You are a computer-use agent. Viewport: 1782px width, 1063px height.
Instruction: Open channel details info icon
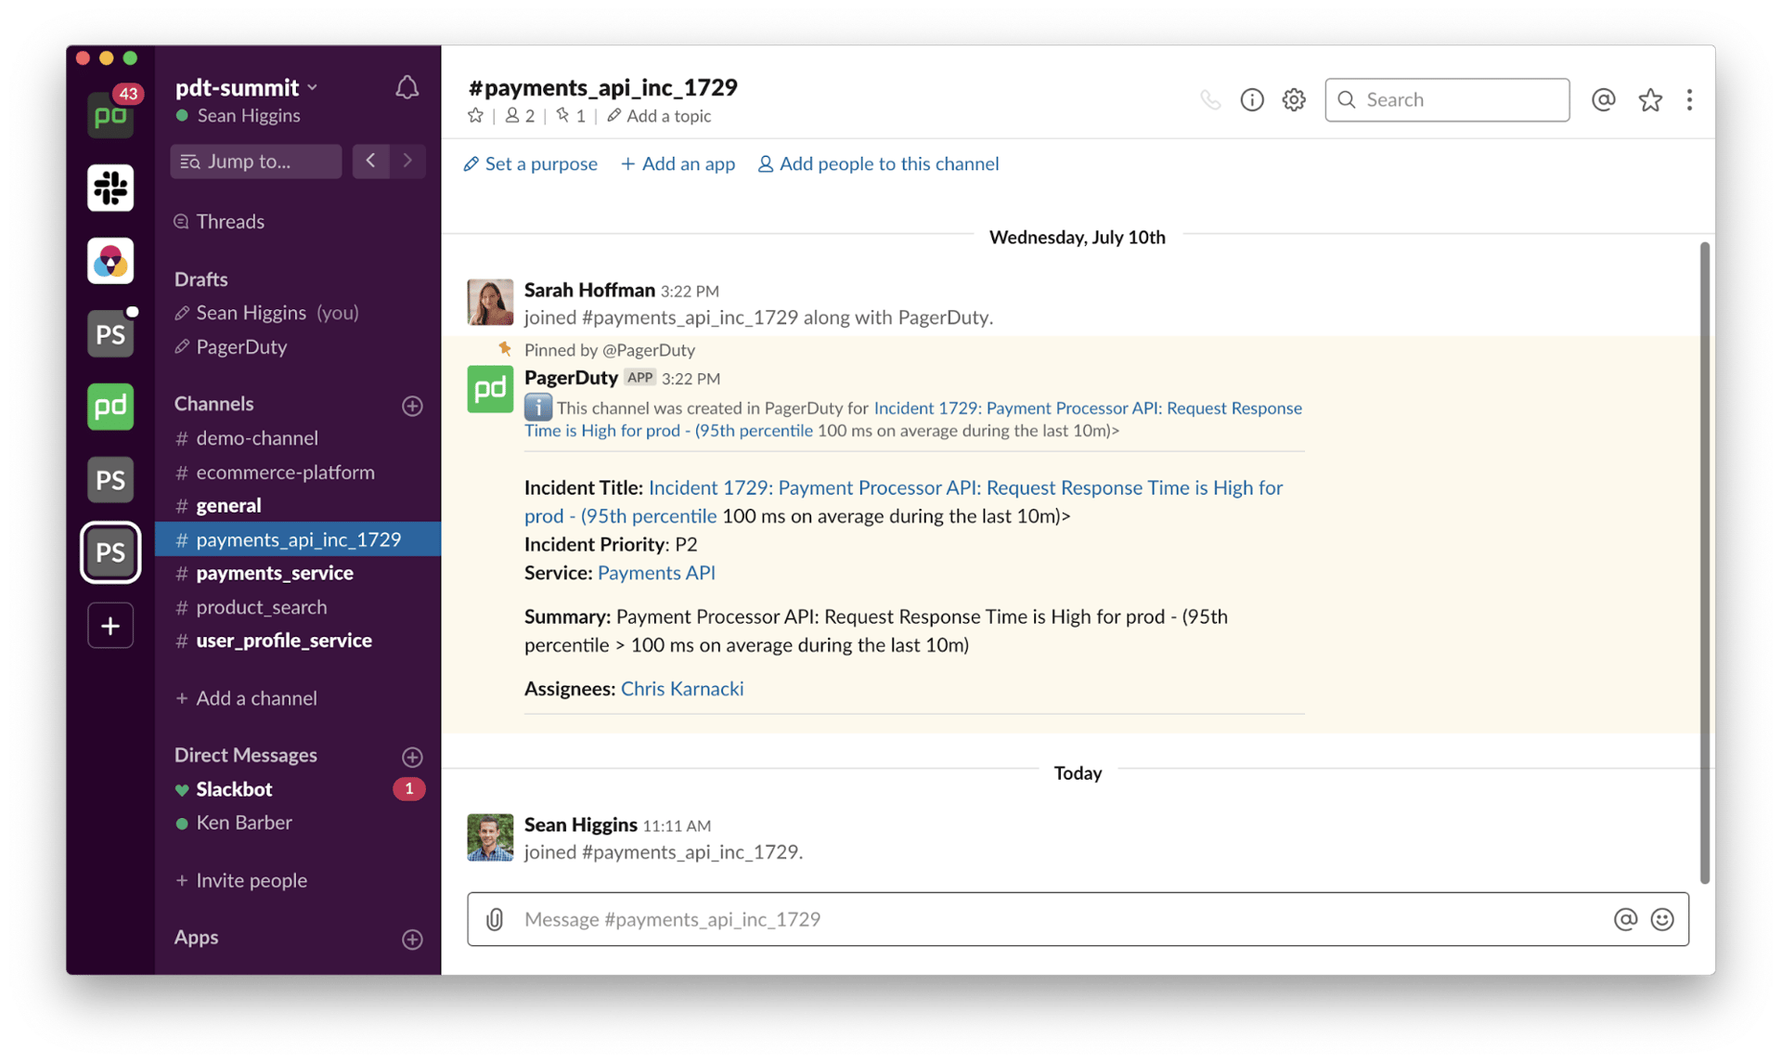tap(1251, 99)
